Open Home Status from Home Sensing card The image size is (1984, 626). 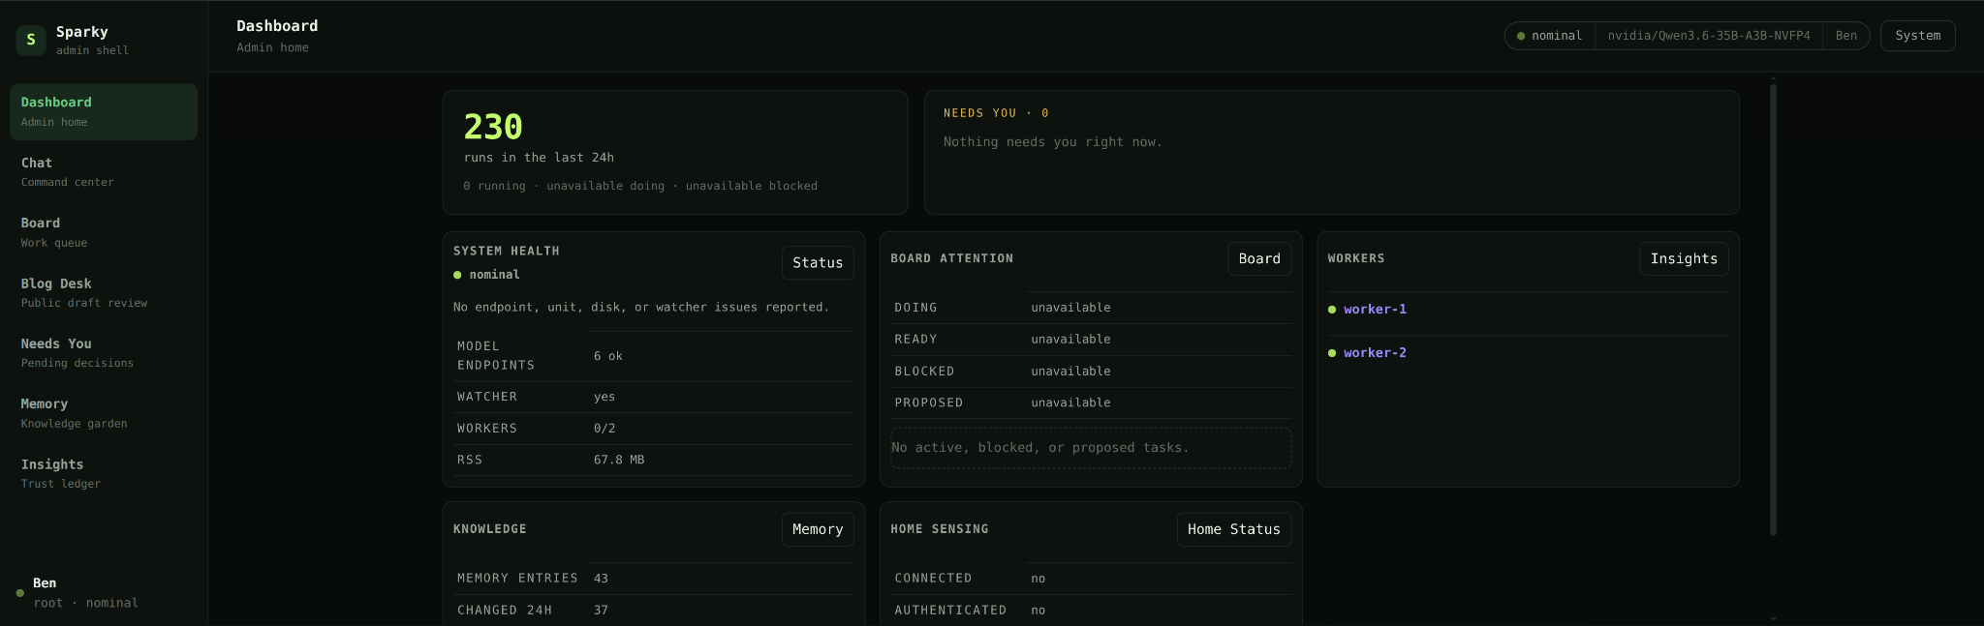point(1234,529)
